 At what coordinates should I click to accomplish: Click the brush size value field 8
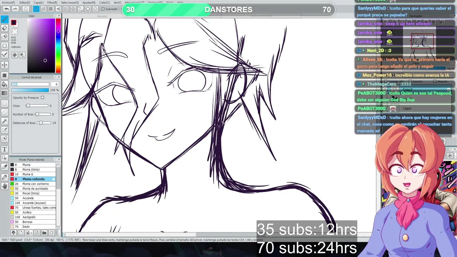pyautogui.click(x=55, y=84)
